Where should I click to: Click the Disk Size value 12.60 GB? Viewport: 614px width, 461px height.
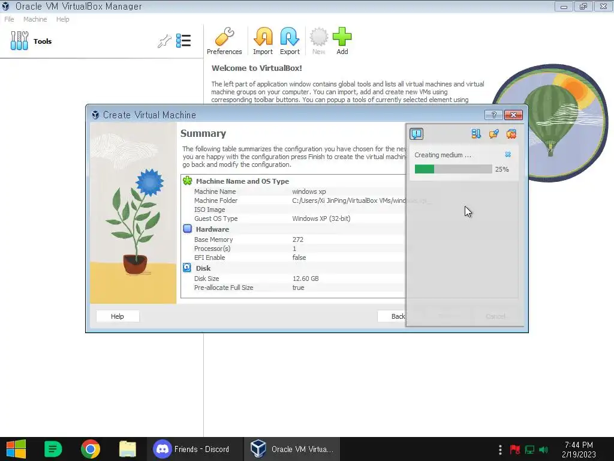305,279
